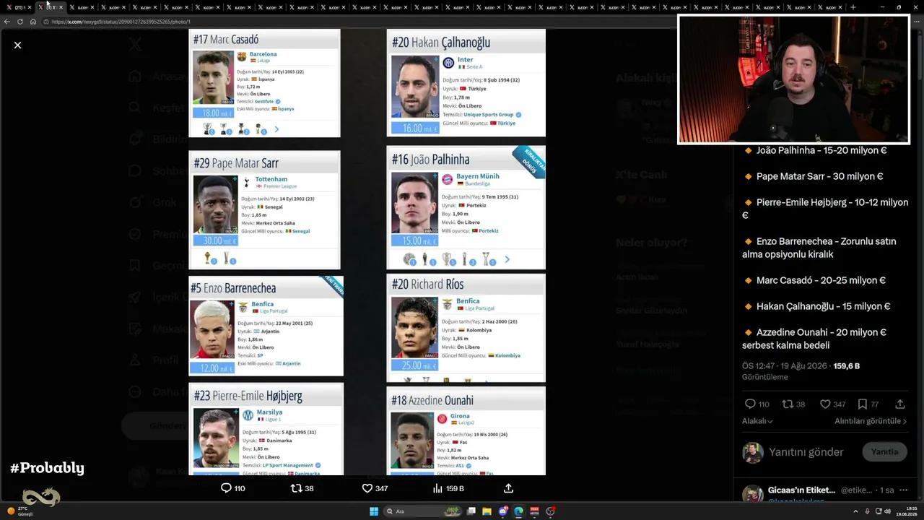Click the heart icon in the side panel
The height and width of the screenshot is (520, 924).
825,404
